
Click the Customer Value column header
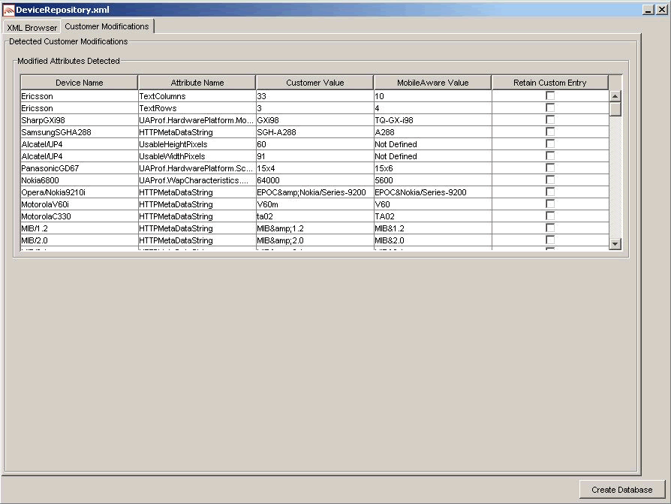[x=315, y=83]
